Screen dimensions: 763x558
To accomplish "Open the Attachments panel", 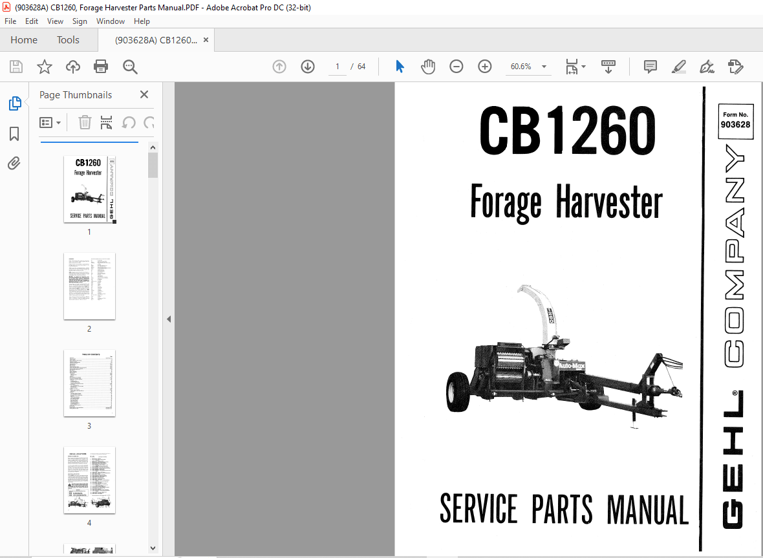I will (14, 164).
